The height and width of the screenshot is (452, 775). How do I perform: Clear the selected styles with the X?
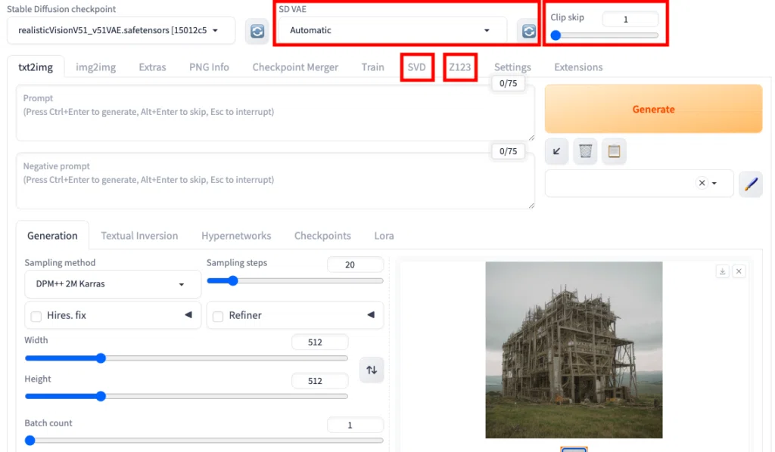(702, 183)
